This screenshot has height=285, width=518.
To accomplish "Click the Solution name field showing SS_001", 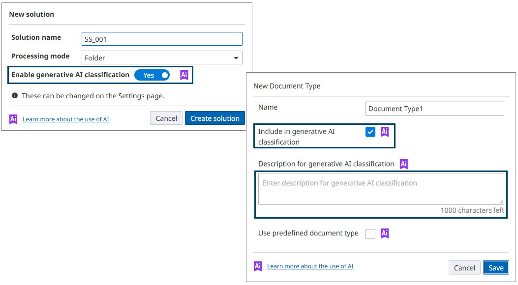I will pos(162,39).
